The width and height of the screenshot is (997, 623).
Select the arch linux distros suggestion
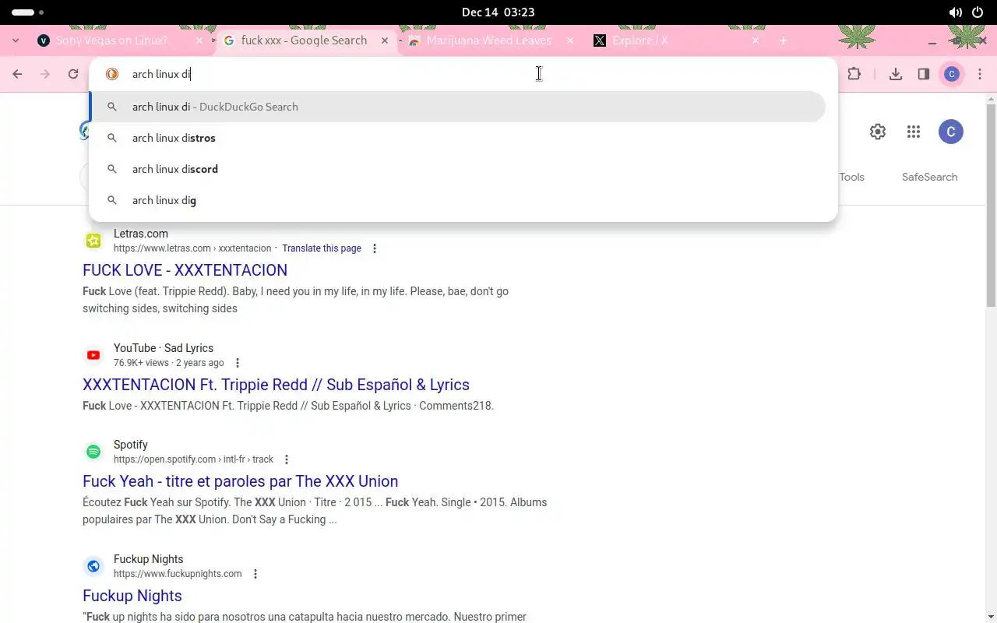point(458,138)
